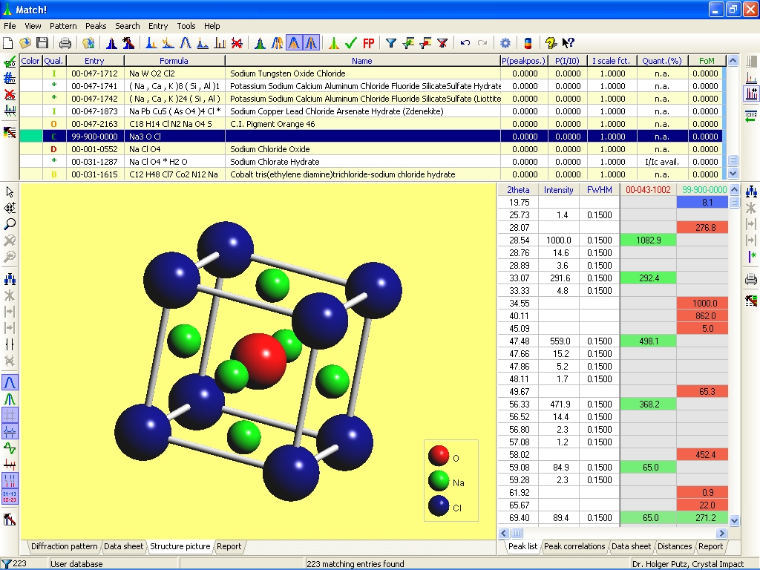The image size is (760, 570).
Task: Click the Undo arrow icon
Action: [x=465, y=43]
